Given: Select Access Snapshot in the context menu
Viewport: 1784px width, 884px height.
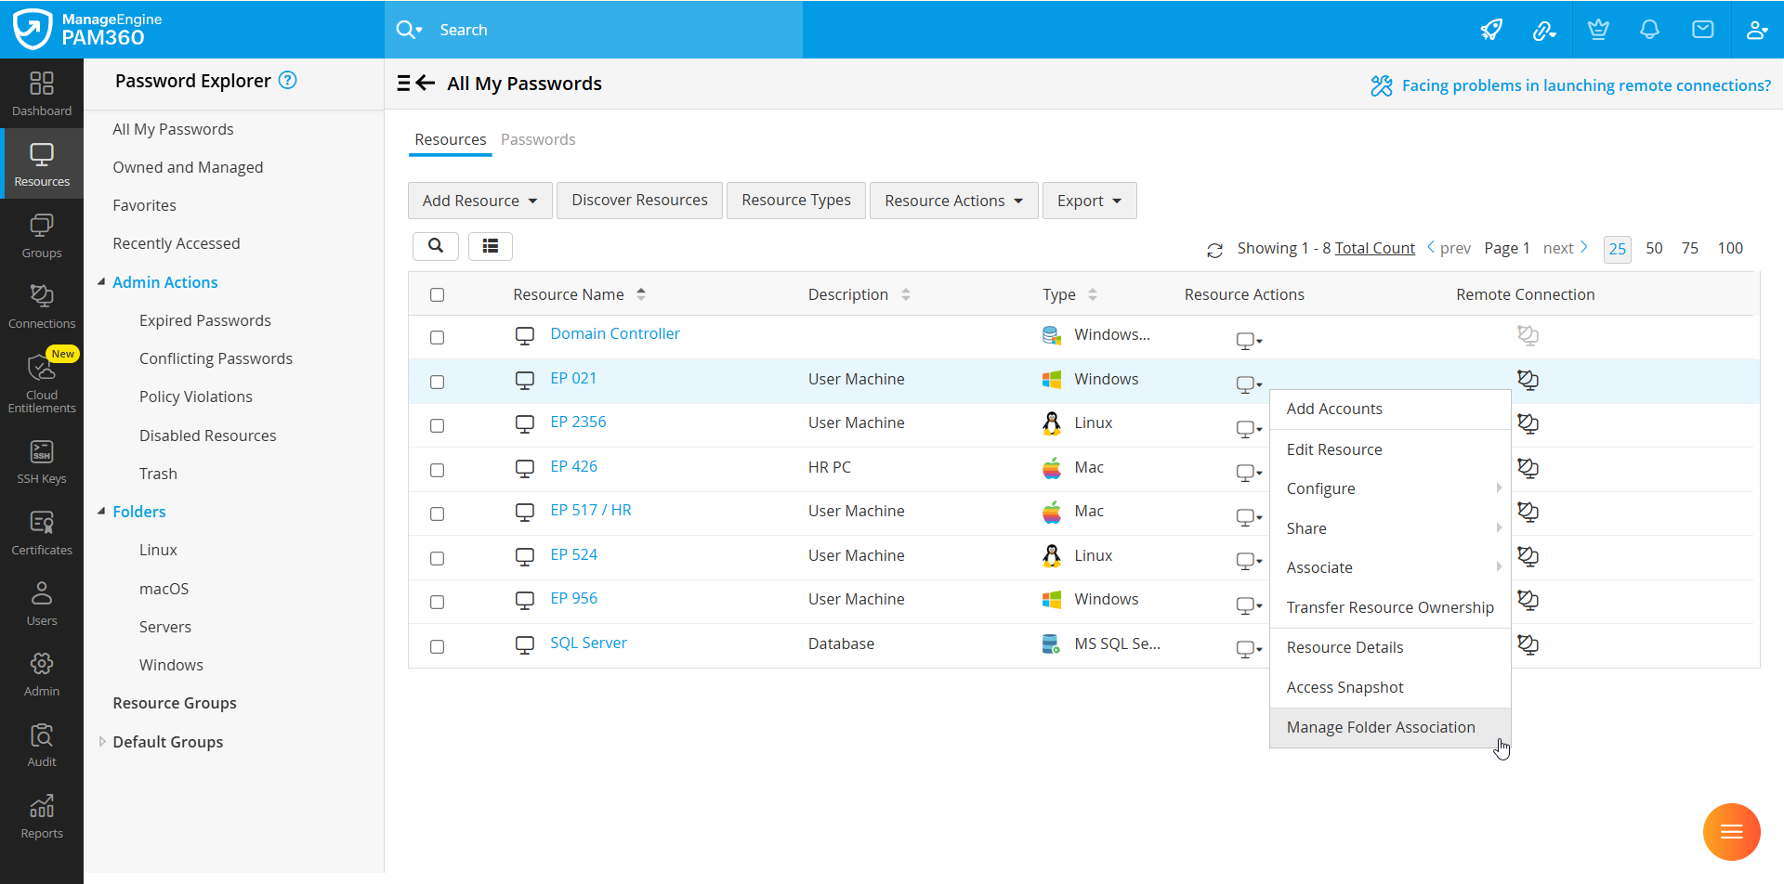Looking at the screenshot, I should pyautogui.click(x=1345, y=687).
